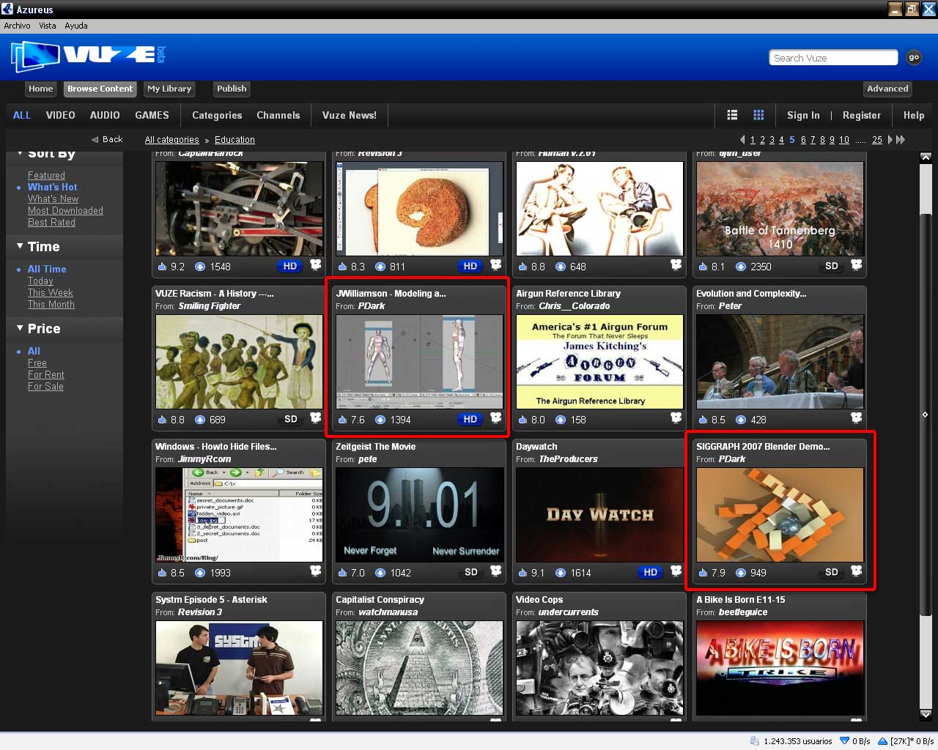Viewport: 938px width, 750px height.
Task: Click download icon on Evolution and Complexity card
Action: (x=740, y=420)
